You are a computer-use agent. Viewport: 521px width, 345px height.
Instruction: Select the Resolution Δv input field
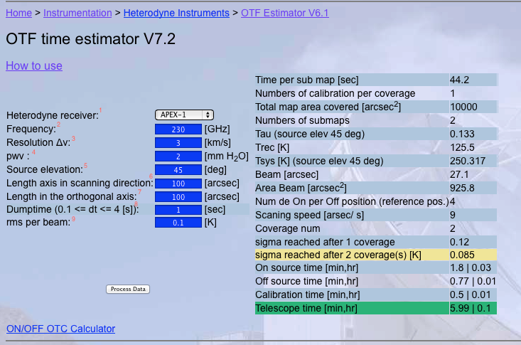[178, 142]
